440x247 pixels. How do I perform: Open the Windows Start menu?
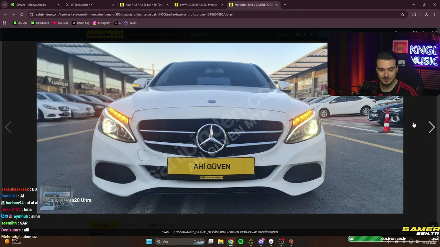[149, 242]
